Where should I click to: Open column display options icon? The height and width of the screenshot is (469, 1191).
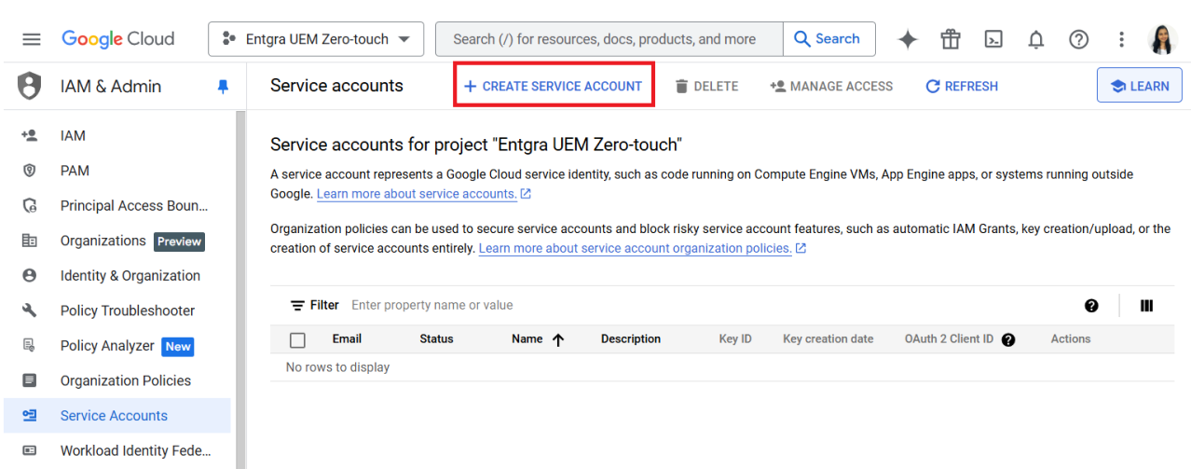click(x=1147, y=306)
